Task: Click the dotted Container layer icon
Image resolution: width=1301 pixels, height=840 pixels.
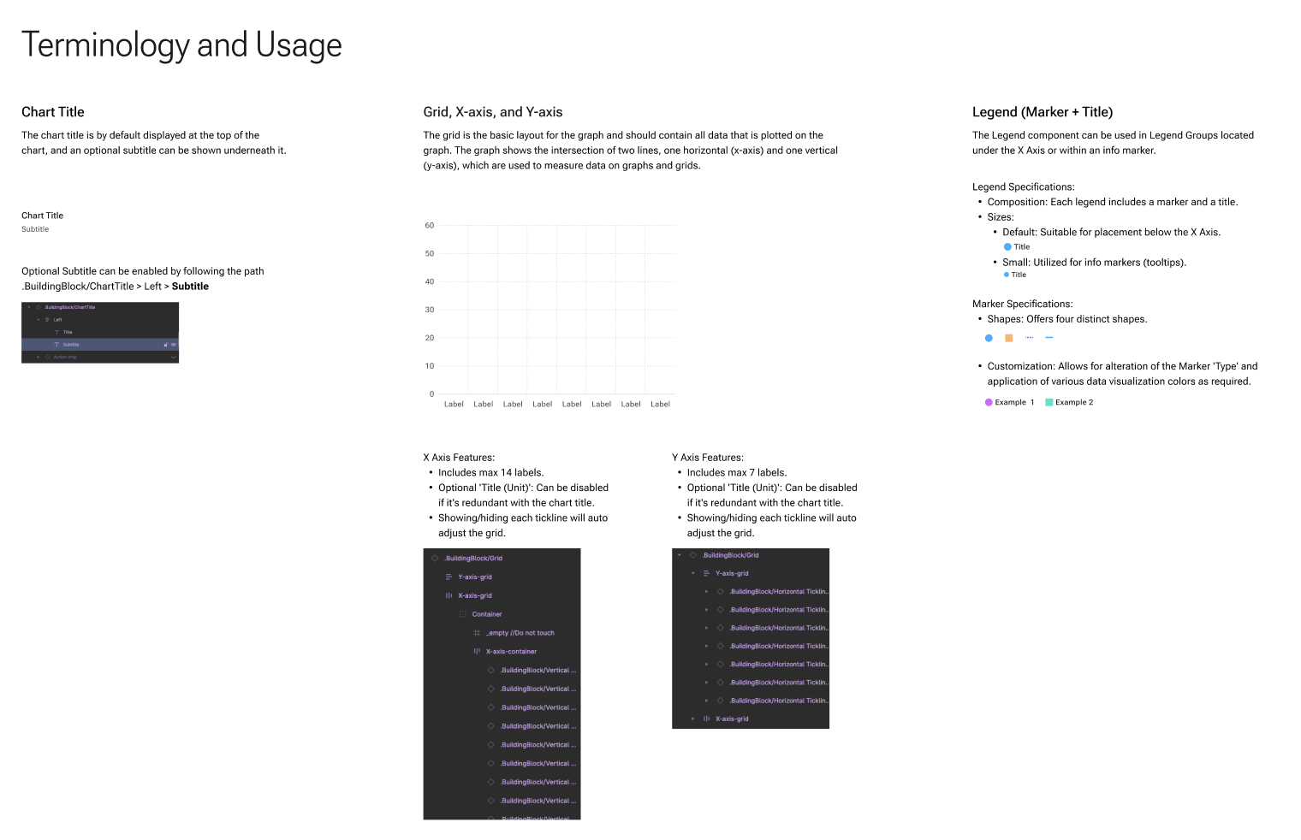Action: (463, 614)
